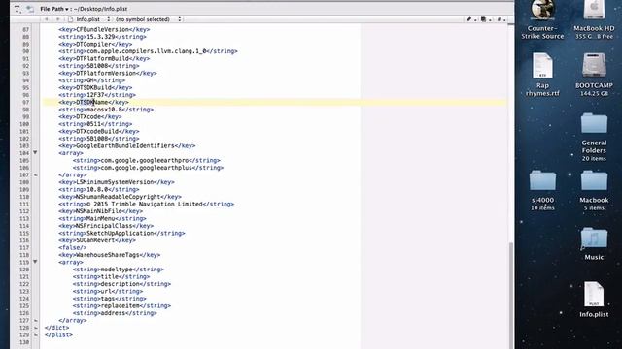Click the GoogleEarthBundleIdentifiers key line
The height and width of the screenshot is (349, 622).
(x=127, y=146)
